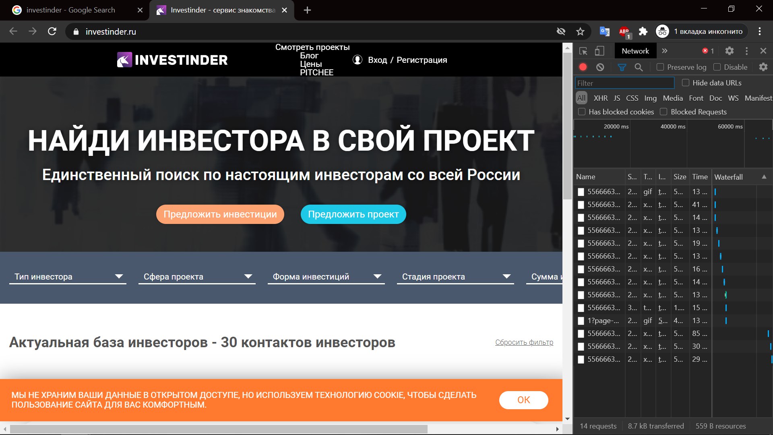The image size is (773, 435).
Task: Open the AdBlock Plus extension icon
Action: (x=624, y=32)
